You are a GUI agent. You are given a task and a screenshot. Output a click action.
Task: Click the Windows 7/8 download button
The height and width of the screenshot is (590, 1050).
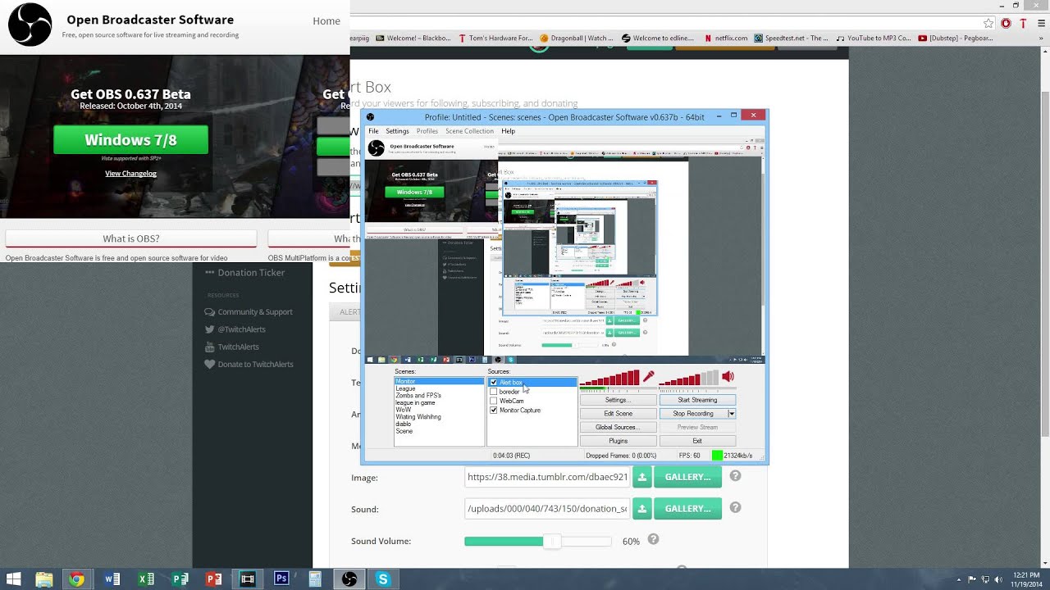pos(130,140)
